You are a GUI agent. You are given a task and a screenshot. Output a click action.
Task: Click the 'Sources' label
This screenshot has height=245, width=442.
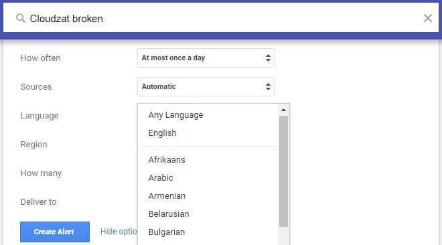pos(36,87)
